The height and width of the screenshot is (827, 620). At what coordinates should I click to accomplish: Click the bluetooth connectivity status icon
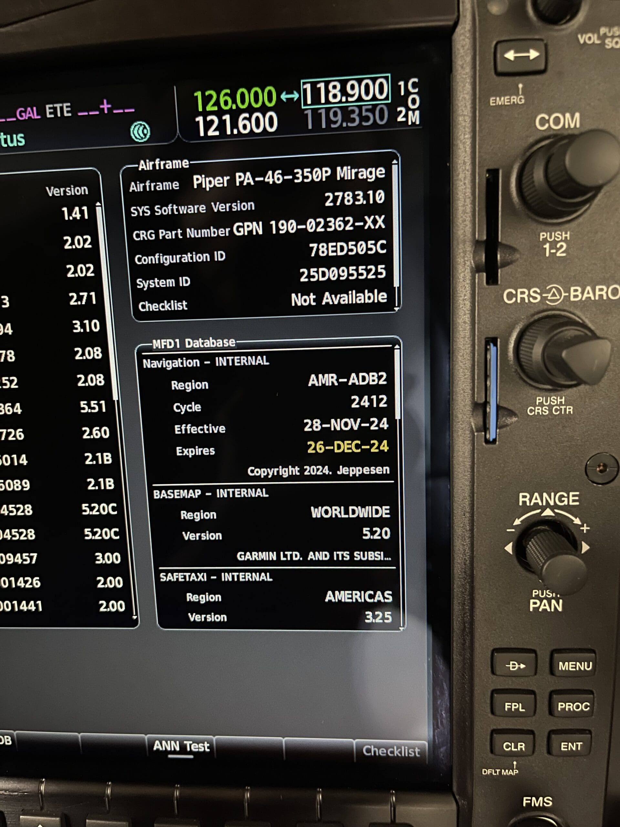click(140, 131)
